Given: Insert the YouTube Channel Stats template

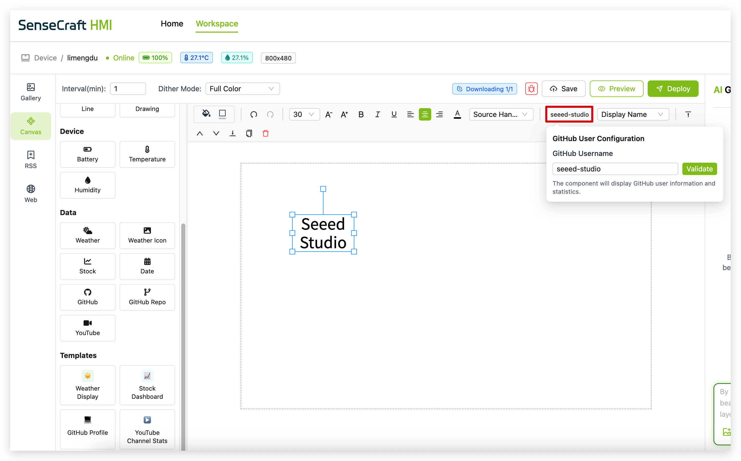Looking at the screenshot, I should 147,429.
